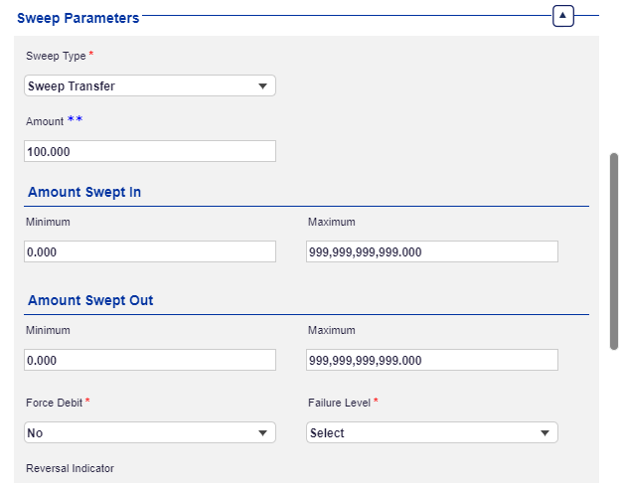Click the Reversal Indicator label

70,468
